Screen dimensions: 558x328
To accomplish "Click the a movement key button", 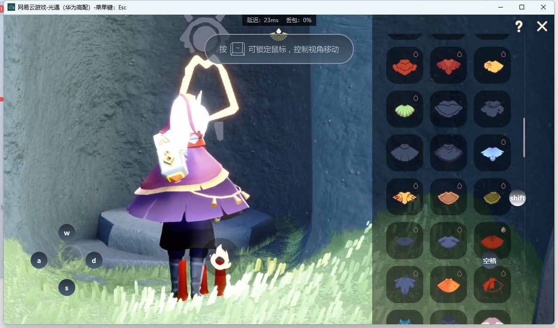I will 39,260.
